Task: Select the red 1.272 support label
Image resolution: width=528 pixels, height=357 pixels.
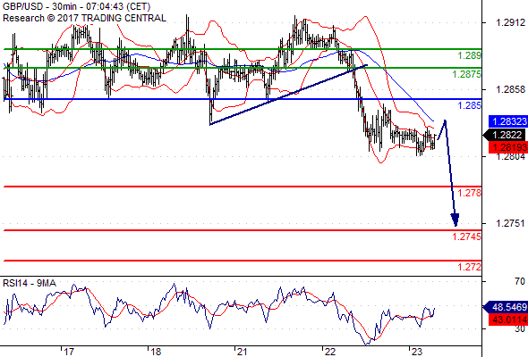Action: pos(469,267)
